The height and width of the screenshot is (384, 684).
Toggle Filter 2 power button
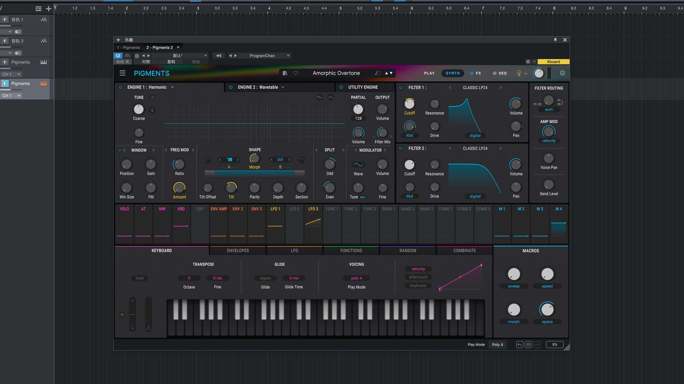tap(401, 148)
